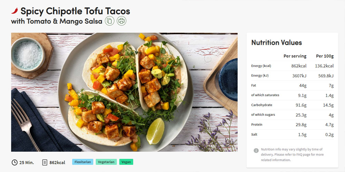
Task: Click the Spicy Chipotle Tofu Tacos title
Action: (x=75, y=11)
